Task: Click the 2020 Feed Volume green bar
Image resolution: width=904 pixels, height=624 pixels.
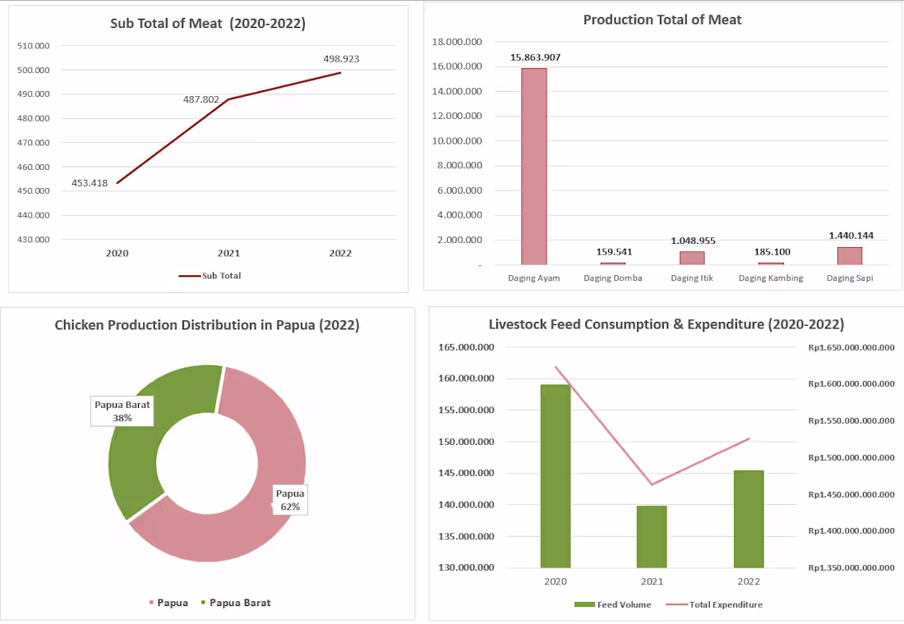Action: [x=556, y=476]
